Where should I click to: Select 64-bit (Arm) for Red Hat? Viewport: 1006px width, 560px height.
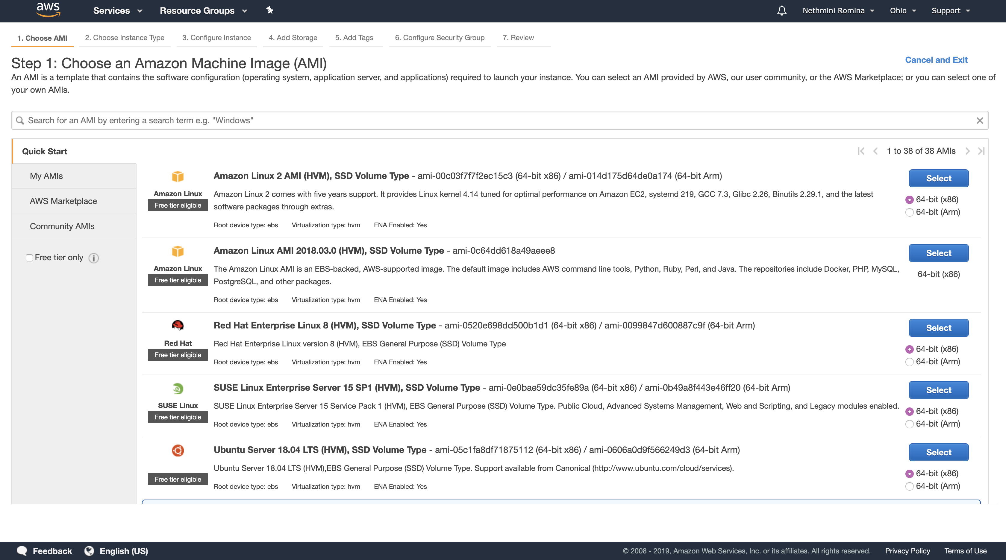[x=910, y=362]
